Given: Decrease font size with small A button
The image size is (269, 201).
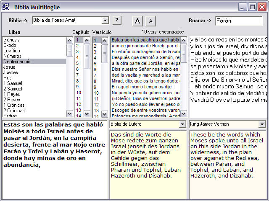Looking at the screenshot, I should [x=150, y=21].
